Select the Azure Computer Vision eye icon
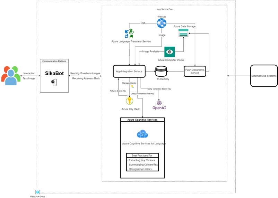This screenshot has height=198, width=278. coord(170,52)
